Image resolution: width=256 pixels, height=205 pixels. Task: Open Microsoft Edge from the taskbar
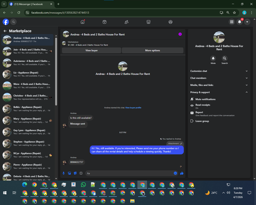tap(25, 184)
